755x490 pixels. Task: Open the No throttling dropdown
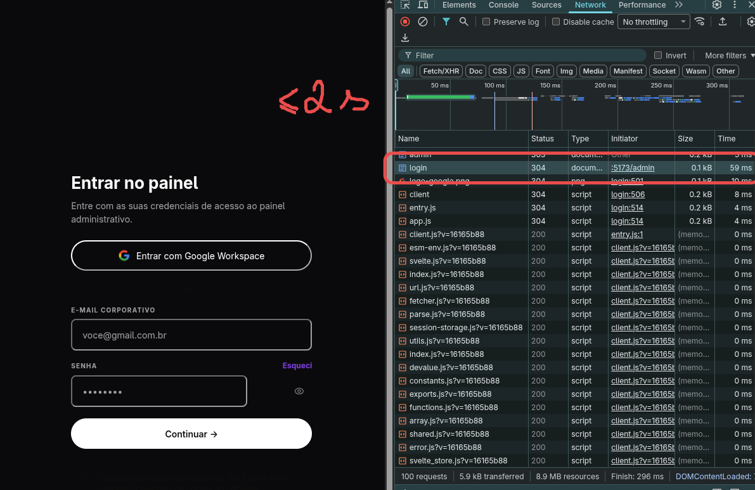(x=654, y=22)
